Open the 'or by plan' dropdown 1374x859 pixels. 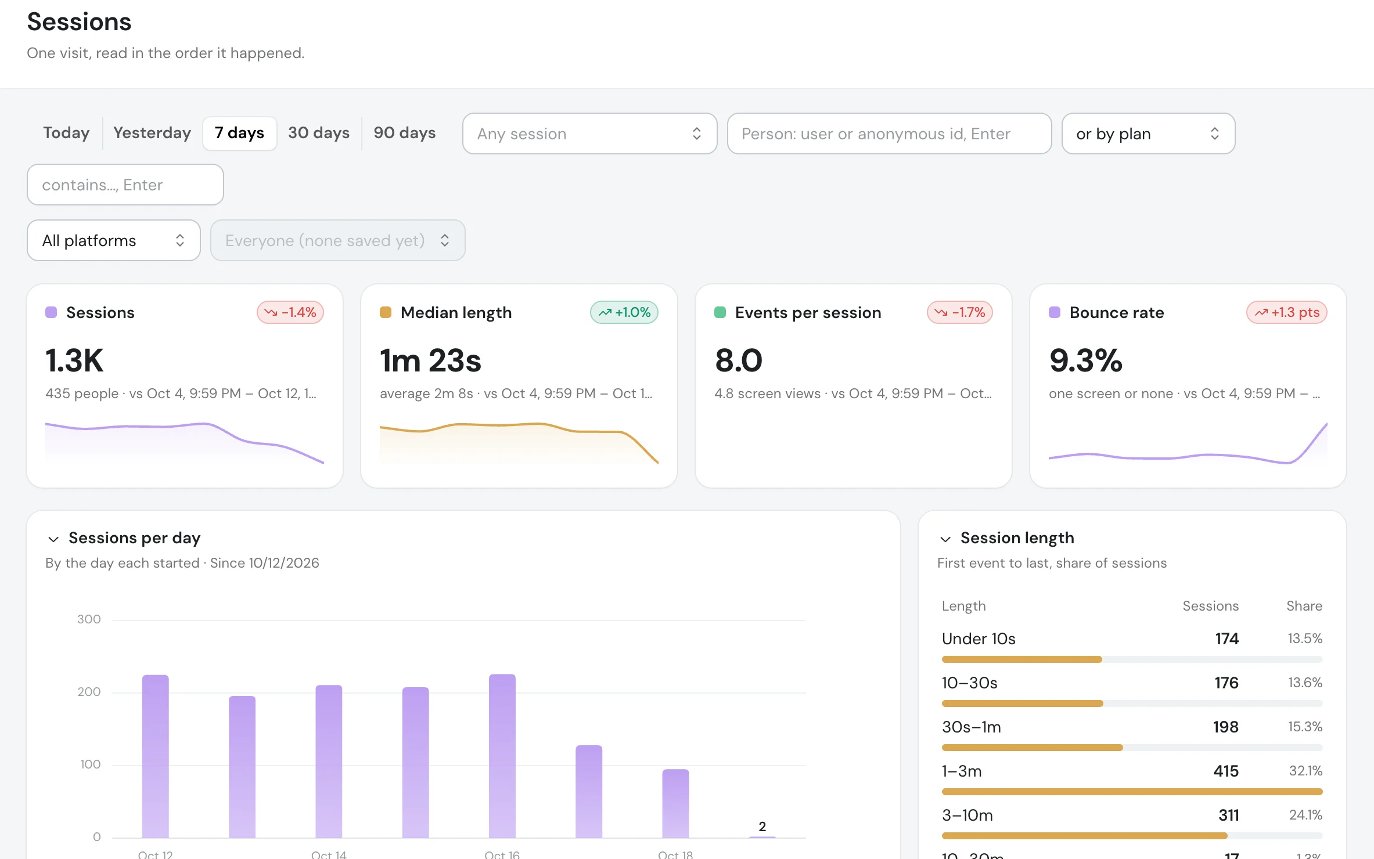point(1148,133)
